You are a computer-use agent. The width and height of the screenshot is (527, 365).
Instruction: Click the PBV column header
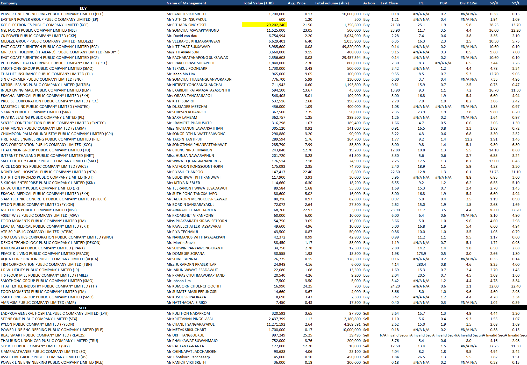point(443,3)
